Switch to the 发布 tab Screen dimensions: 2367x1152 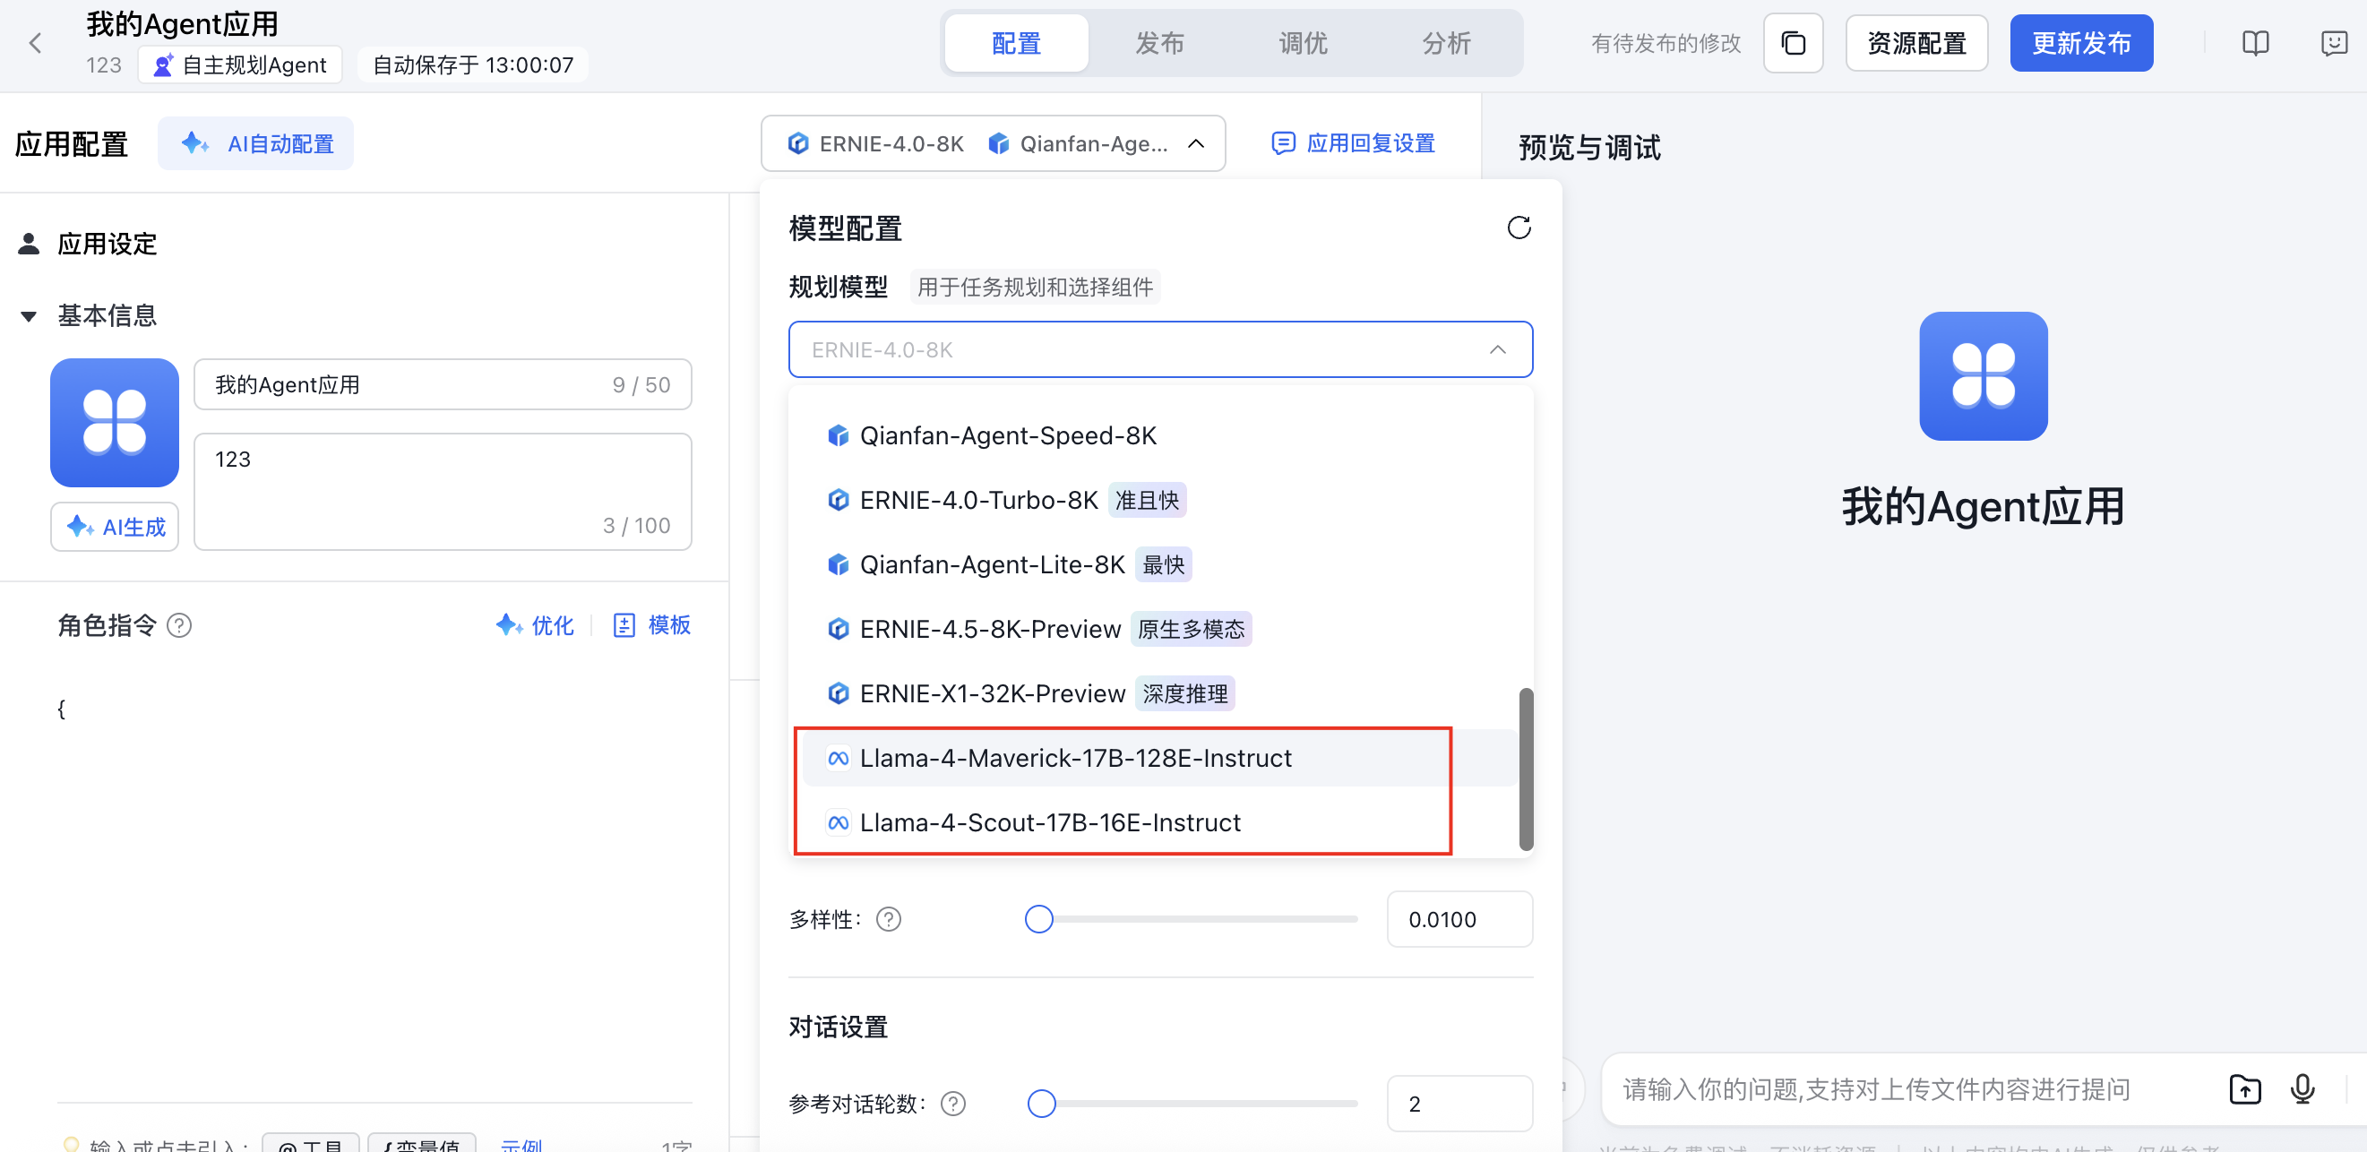coord(1159,43)
